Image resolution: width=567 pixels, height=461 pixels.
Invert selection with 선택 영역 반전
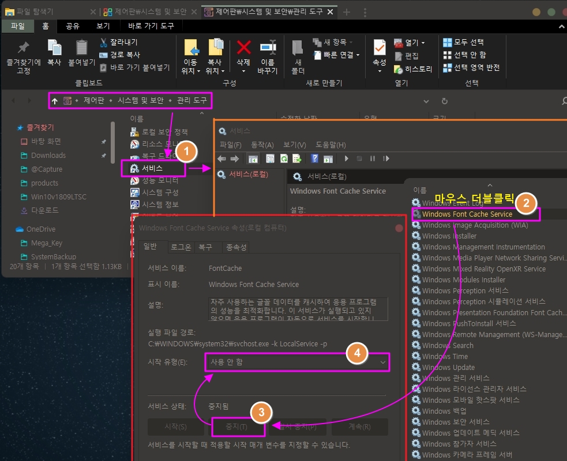pyautogui.click(x=471, y=67)
